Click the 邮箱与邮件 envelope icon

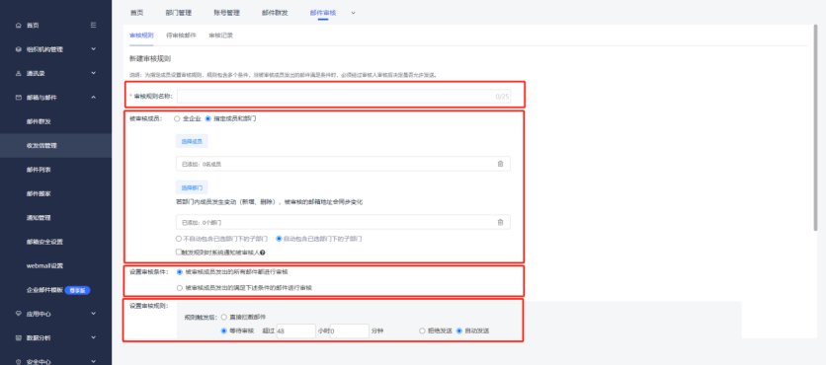19,98
